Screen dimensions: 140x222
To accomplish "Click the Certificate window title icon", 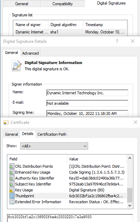I will click(x=6, y=122).
